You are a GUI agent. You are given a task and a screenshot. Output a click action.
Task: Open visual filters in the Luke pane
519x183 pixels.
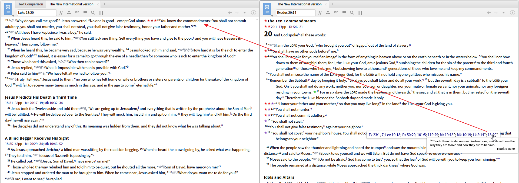tap(69, 13)
